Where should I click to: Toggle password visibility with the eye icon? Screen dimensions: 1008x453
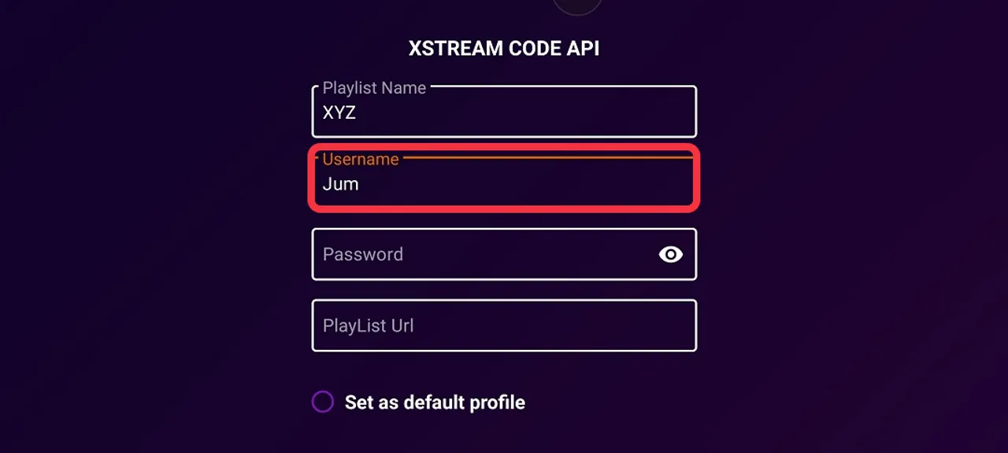coord(670,254)
